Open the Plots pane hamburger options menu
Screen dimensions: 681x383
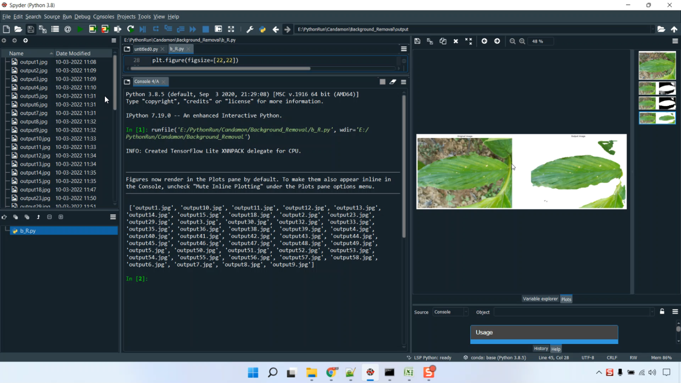[675, 41]
